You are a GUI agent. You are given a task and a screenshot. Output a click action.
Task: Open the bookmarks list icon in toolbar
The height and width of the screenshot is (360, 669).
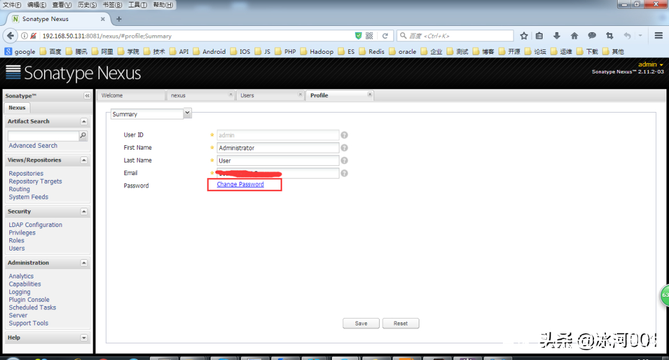540,36
